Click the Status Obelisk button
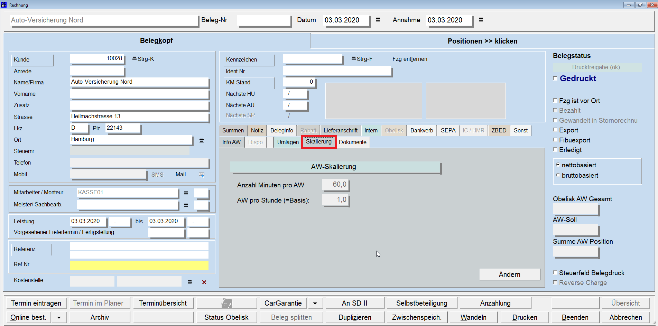 pyautogui.click(x=226, y=317)
